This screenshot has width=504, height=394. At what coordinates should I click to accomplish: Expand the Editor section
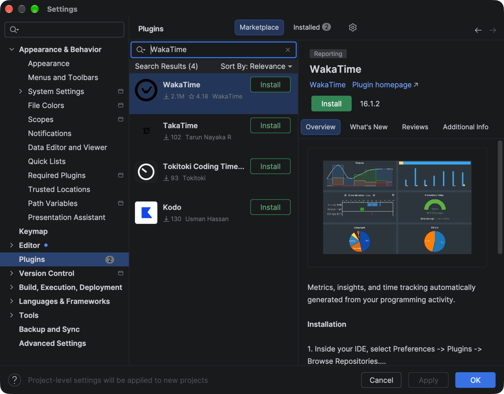(x=12, y=245)
